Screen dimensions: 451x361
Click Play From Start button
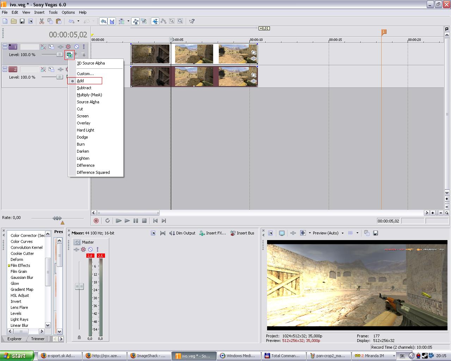point(119,221)
